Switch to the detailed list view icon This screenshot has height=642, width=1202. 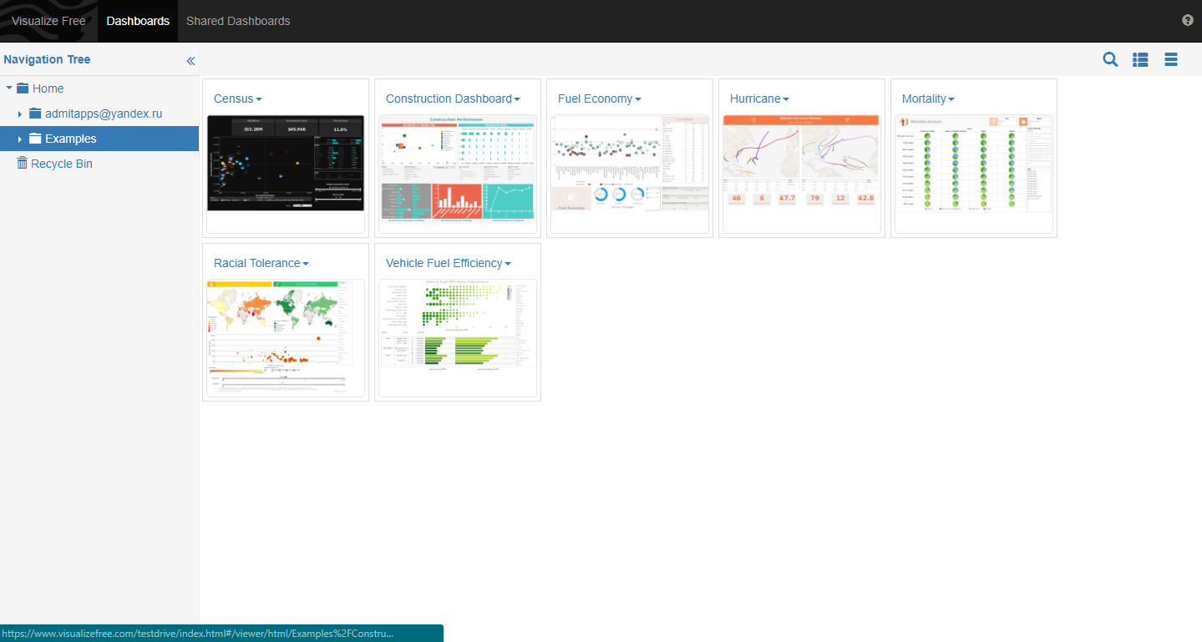tap(1140, 59)
